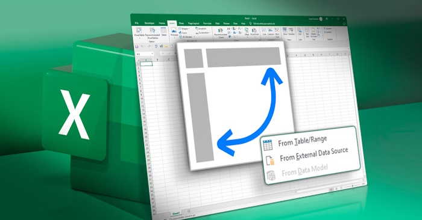
Task: Click the Undo icon in the quick access toolbar
Action: click(142, 47)
